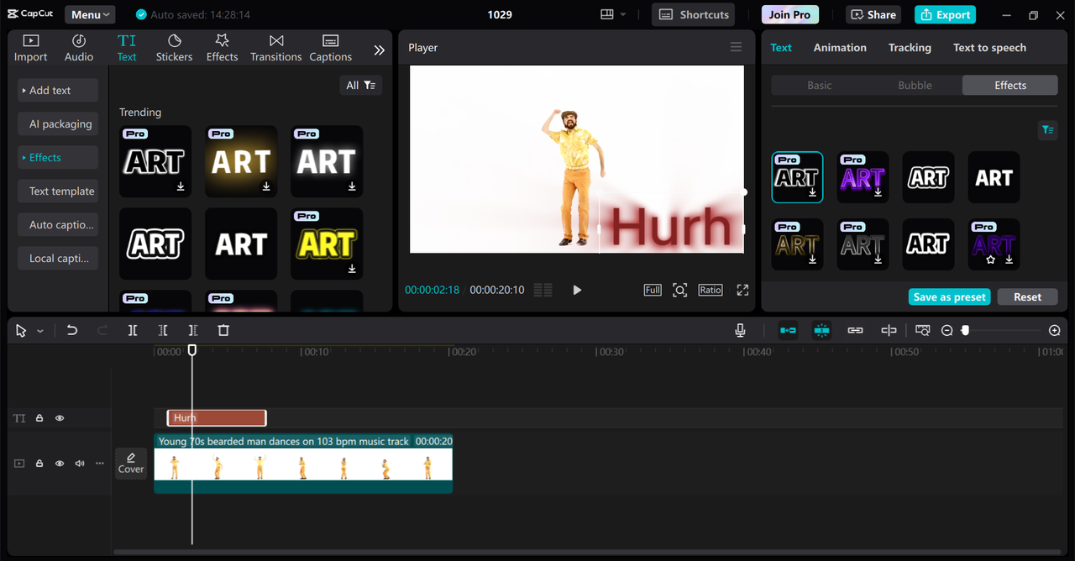Toggle preview axis

889,331
